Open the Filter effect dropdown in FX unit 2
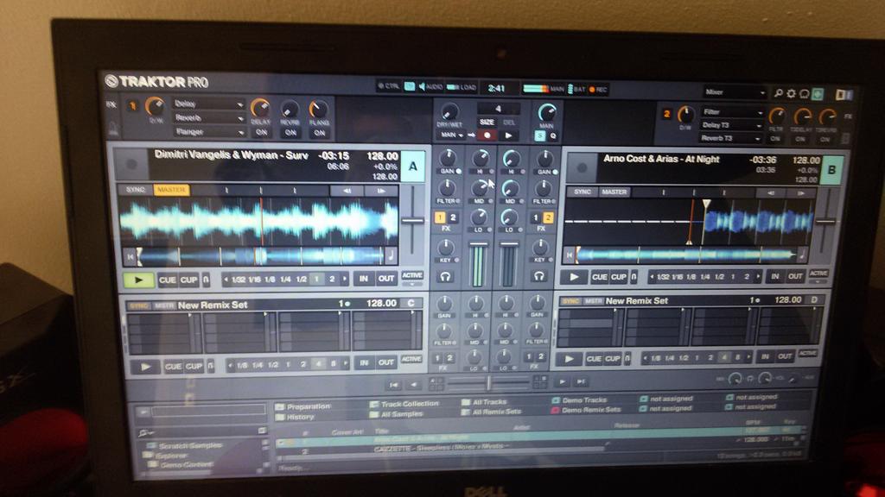The width and height of the screenshot is (885, 497). click(x=732, y=112)
